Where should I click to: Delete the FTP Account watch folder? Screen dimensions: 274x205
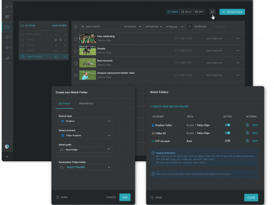pyautogui.click(x=247, y=141)
